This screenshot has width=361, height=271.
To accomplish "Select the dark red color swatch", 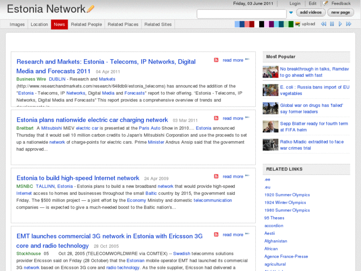I will point(252,24).
